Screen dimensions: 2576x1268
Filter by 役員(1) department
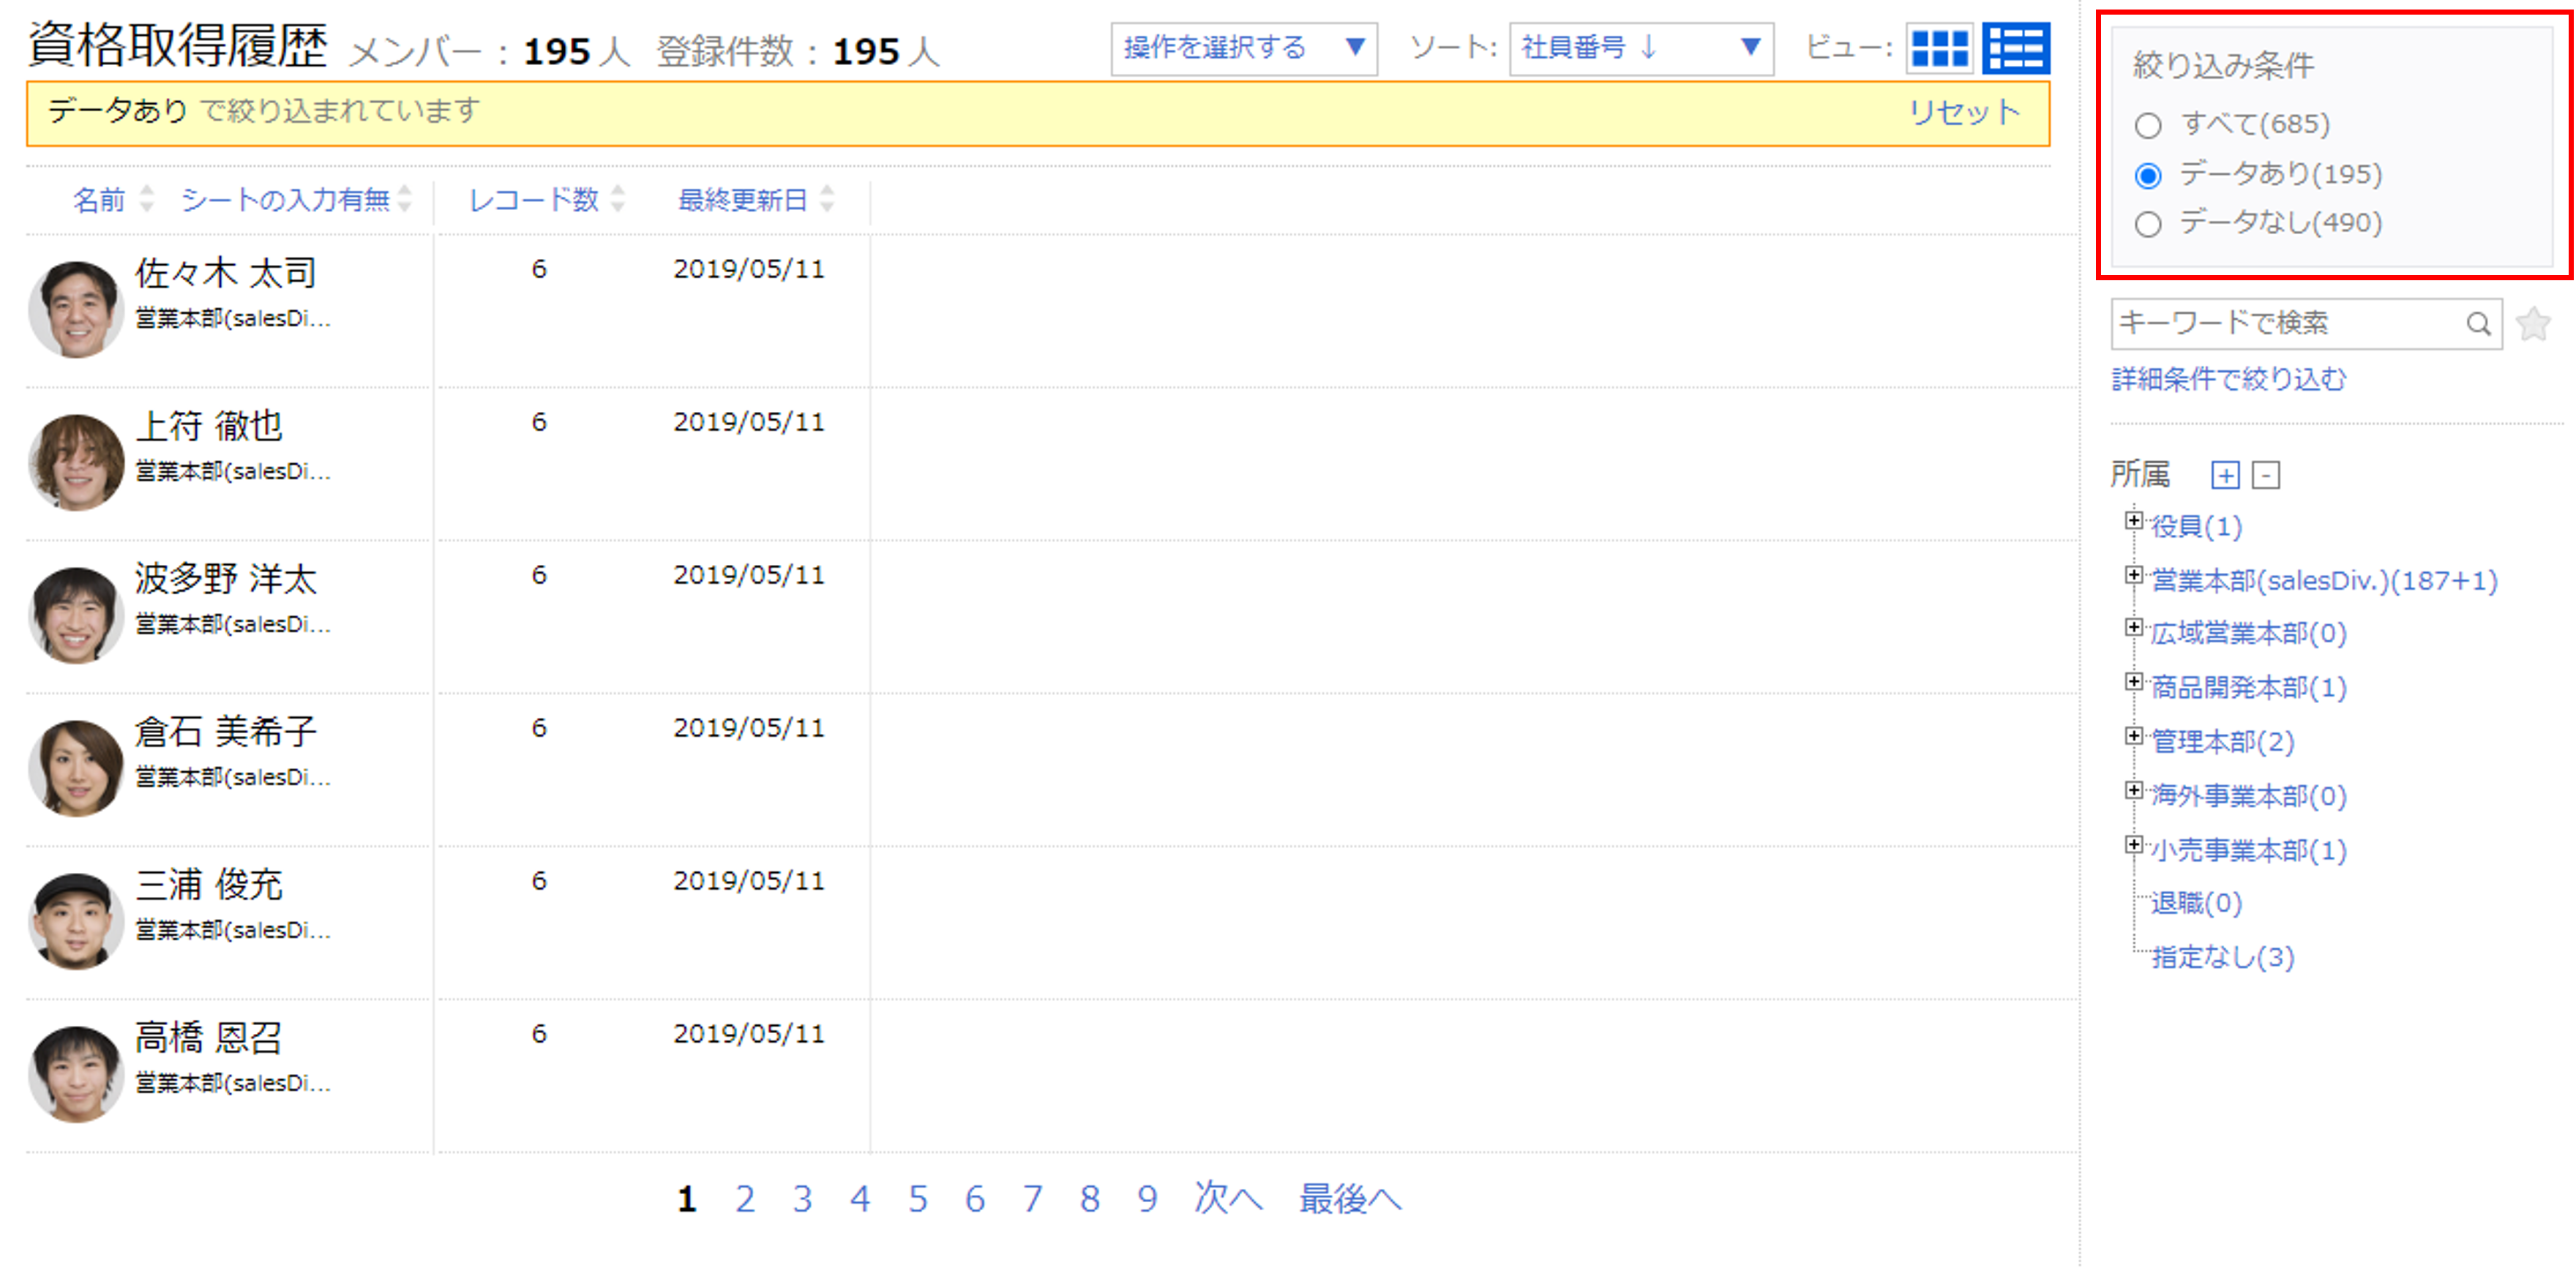pyautogui.click(x=2196, y=526)
